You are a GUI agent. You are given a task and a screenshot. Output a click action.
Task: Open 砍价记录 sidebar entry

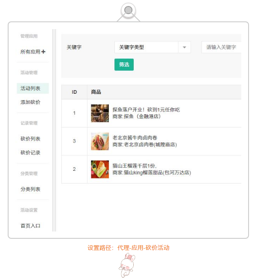point(30,152)
